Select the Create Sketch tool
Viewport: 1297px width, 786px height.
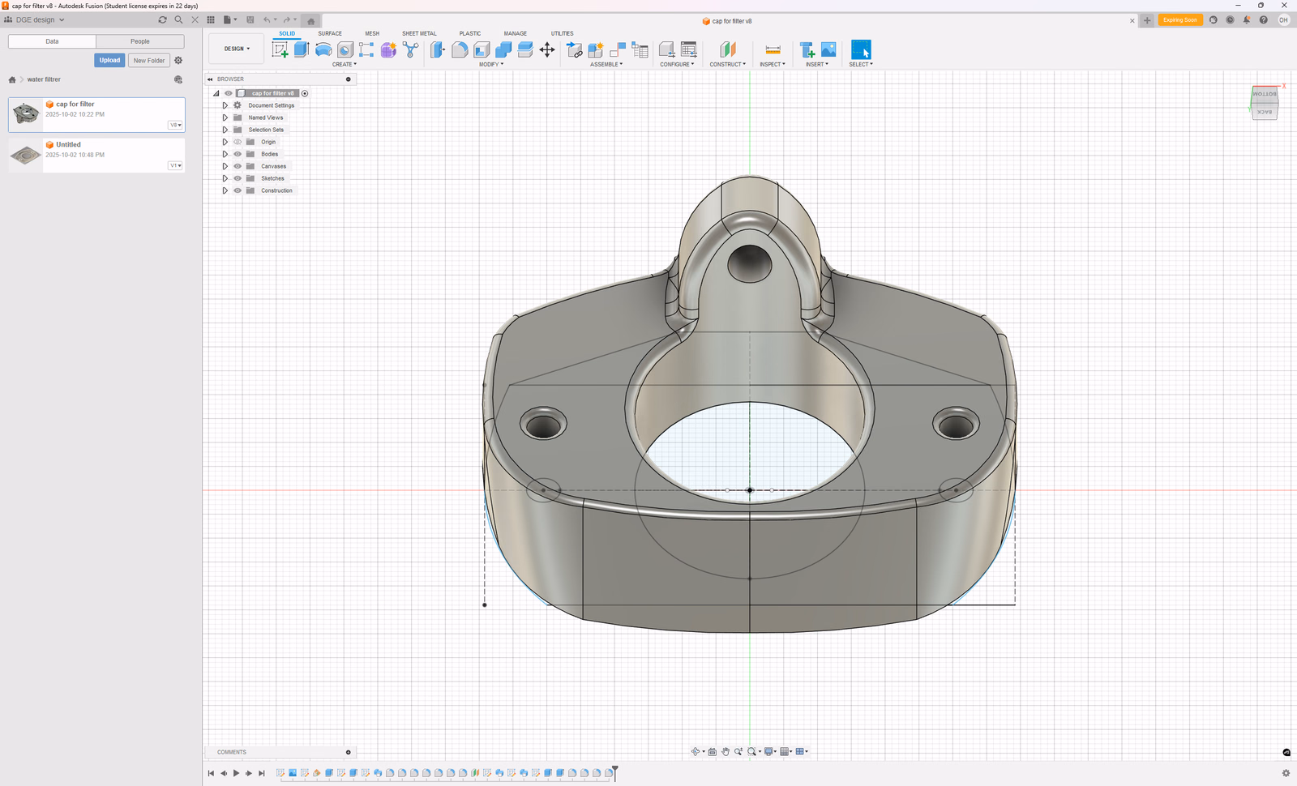(x=280, y=50)
